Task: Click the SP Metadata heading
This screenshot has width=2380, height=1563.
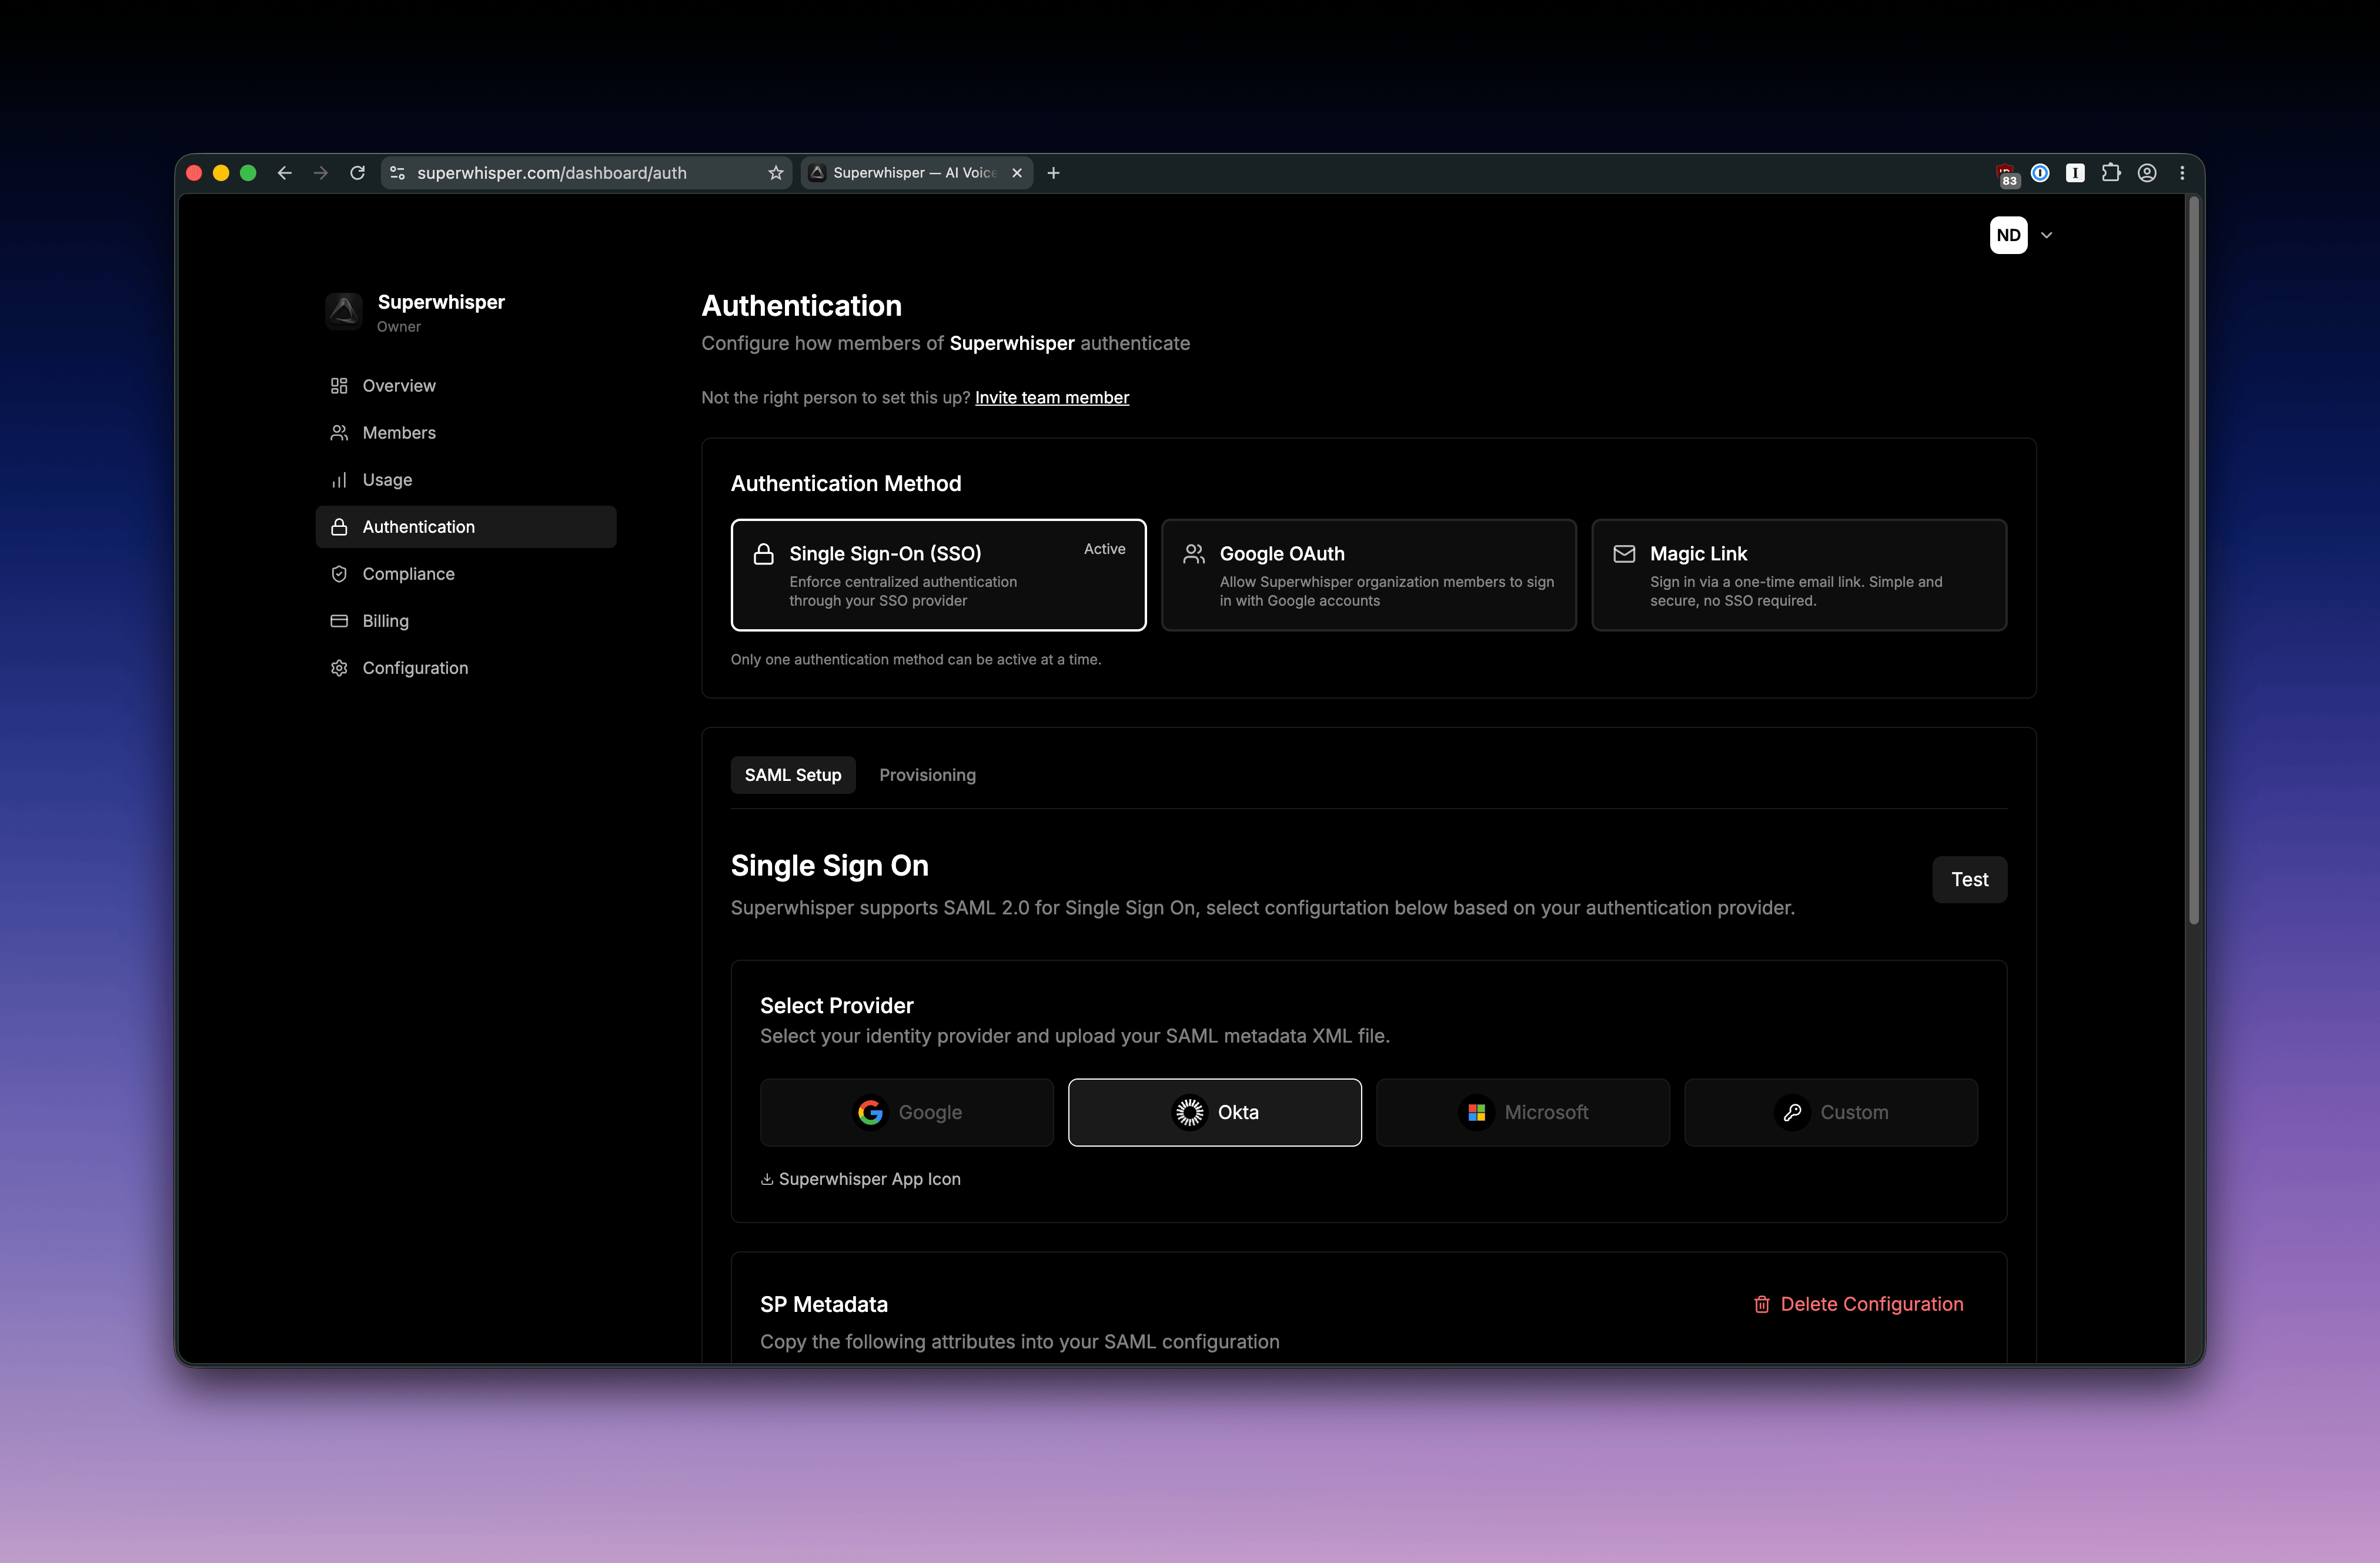Action: tap(824, 1305)
